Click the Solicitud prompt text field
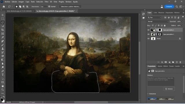Image resolution: width=185 pixels, height=104 pixels. 161,81
